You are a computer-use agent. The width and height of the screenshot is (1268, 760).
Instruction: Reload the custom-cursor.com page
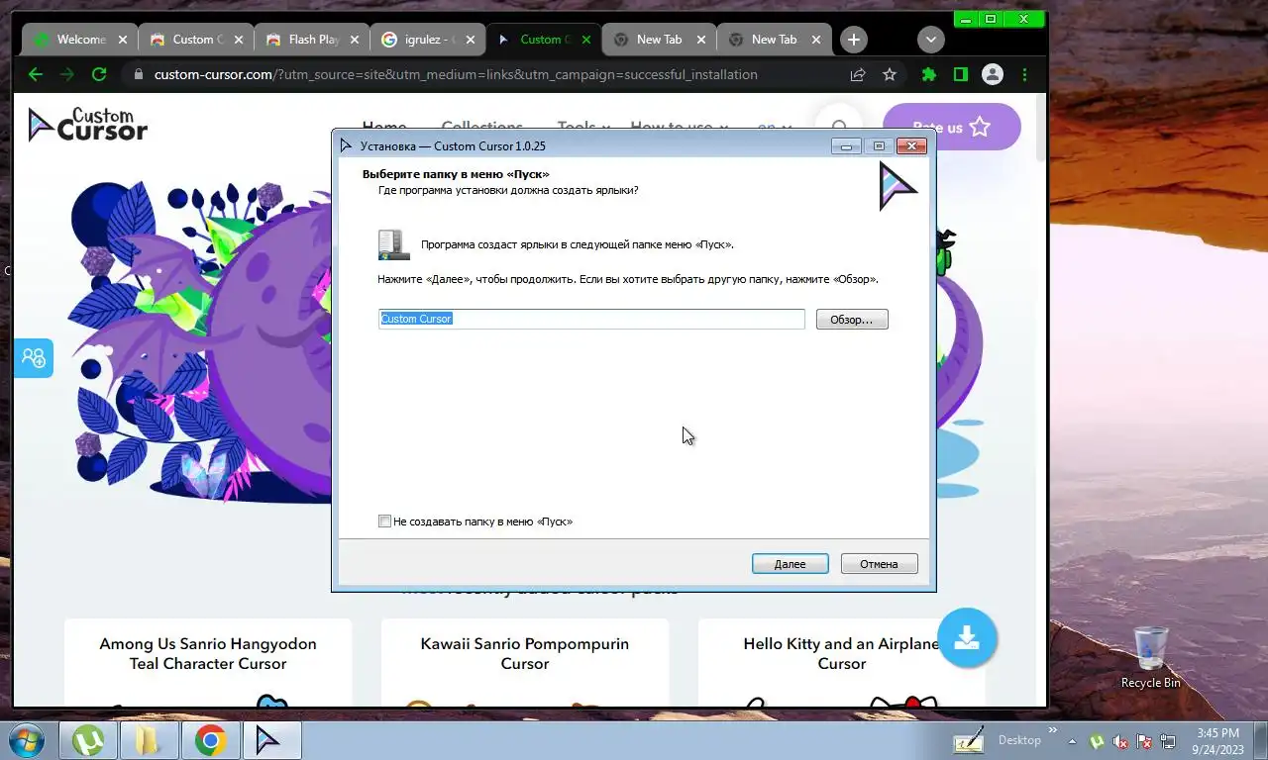coord(99,74)
